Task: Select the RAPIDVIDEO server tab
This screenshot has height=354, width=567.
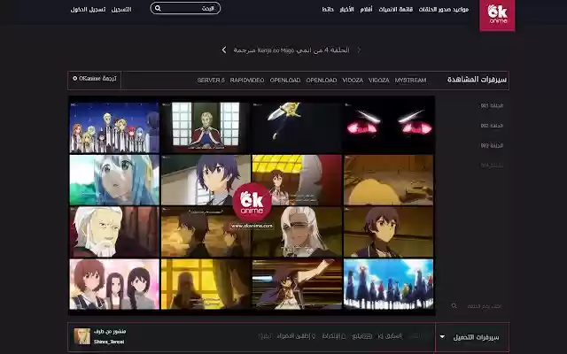Action: click(x=247, y=81)
